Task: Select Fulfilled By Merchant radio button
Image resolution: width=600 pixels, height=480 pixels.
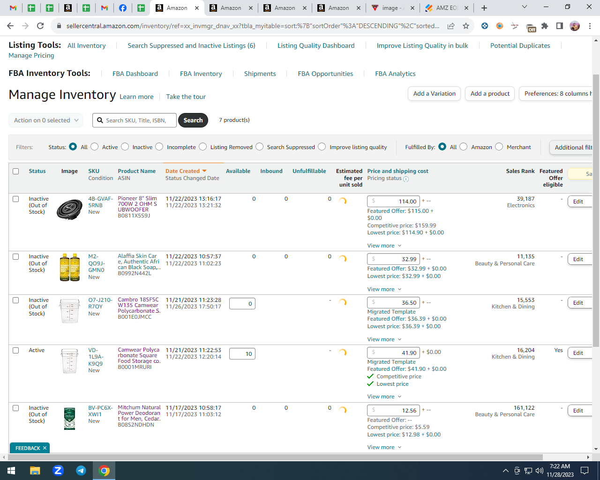Action: click(x=499, y=147)
